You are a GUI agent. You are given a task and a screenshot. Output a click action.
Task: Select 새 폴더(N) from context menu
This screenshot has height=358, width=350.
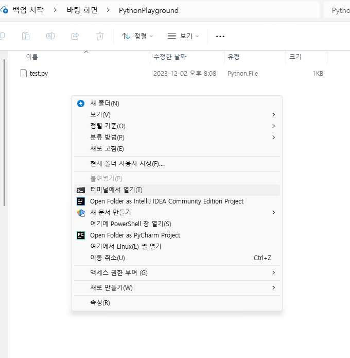pos(177,104)
